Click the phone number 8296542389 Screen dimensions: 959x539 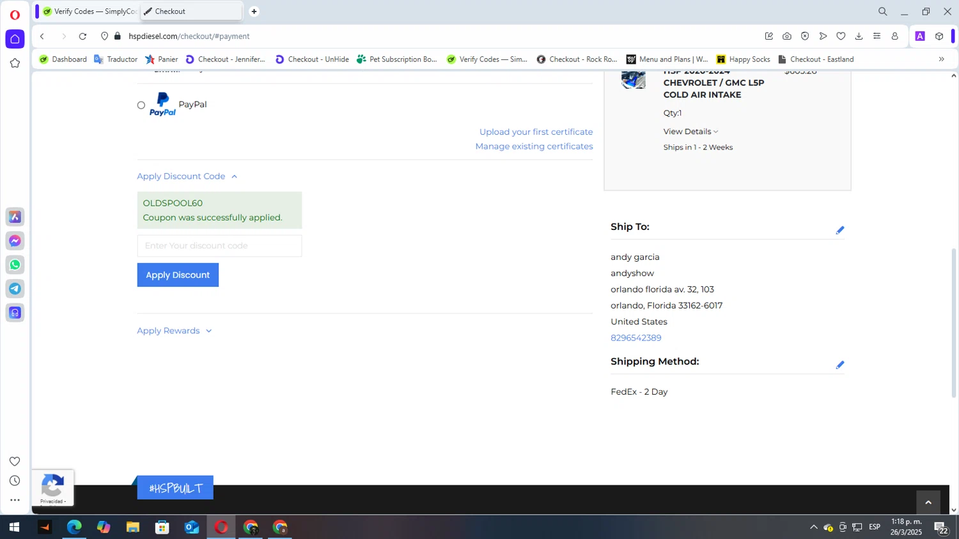(x=635, y=338)
